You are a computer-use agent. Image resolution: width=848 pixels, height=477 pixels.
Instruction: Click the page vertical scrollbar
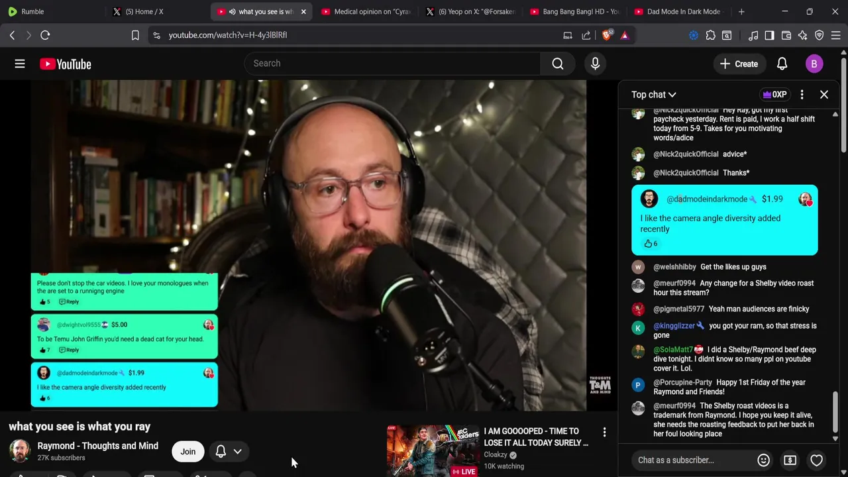click(x=844, y=106)
